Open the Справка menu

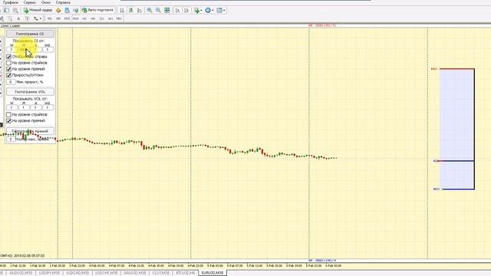tap(63, 2)
